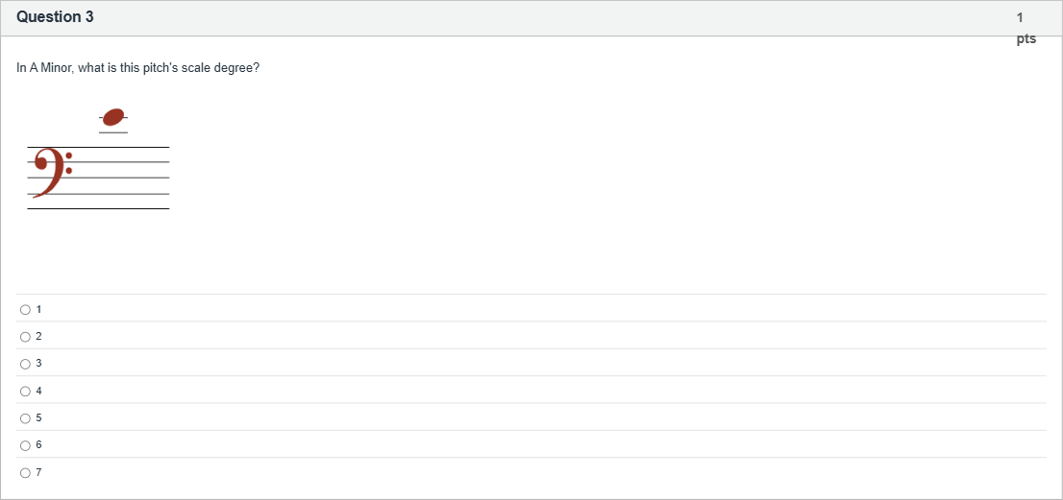This screenshot has width=1063, height=500.
Task: Select radio button for answer 1
Action: pyautogui.click(x=25, y=309)
